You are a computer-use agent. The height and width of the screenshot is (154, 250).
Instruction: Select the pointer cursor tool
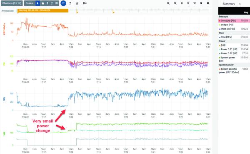click(37, 3)
